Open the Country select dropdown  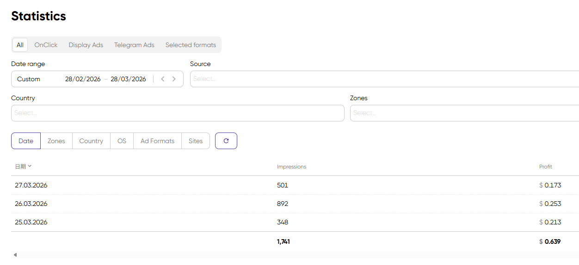[178, 113]
